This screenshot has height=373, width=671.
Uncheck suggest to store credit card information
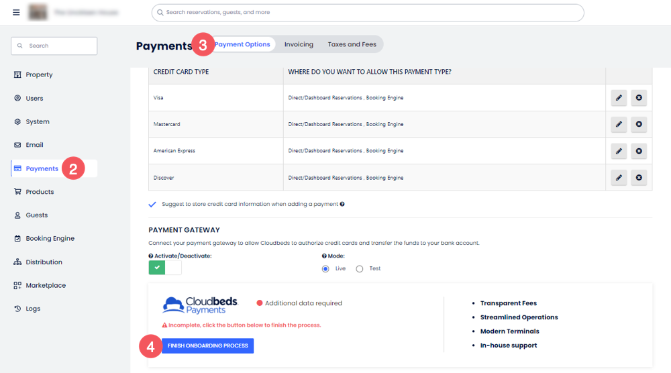(x=152, y=204)
